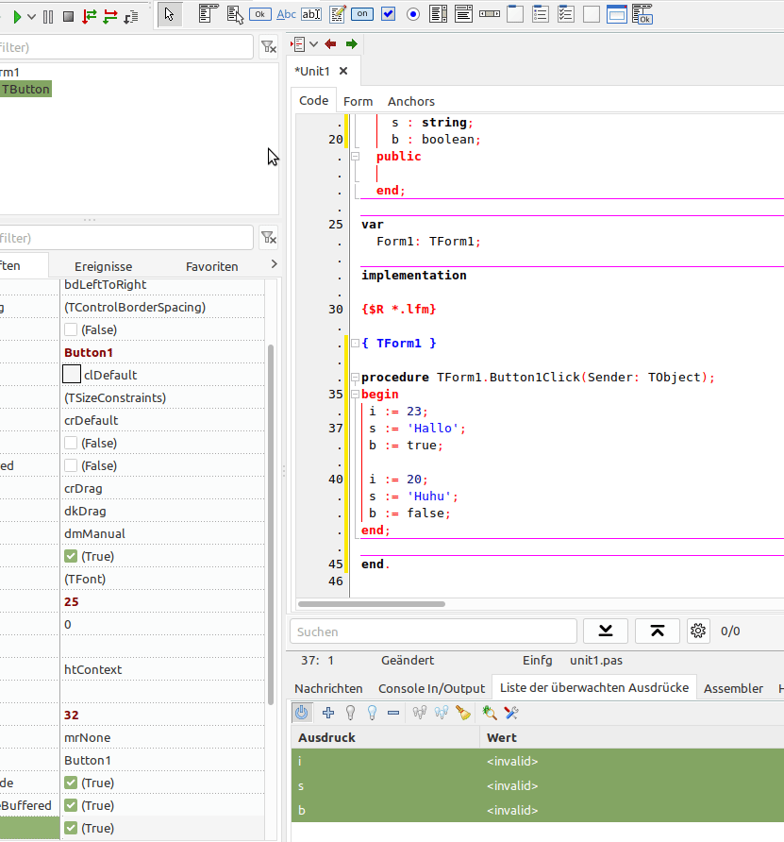Switch to the Form tab
This screenshot has width=784, height=842.
[358, 102]
